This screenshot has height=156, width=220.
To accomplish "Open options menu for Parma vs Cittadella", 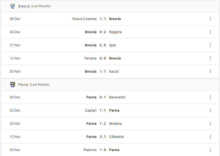I will click(210, 137).
